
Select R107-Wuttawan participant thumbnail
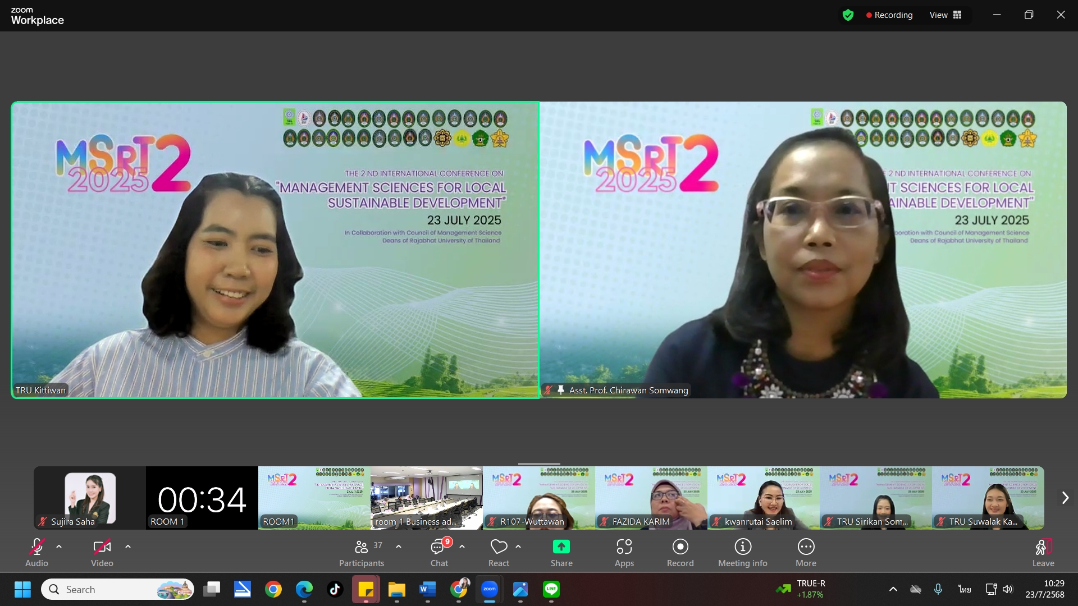click(x=539, y=498)
